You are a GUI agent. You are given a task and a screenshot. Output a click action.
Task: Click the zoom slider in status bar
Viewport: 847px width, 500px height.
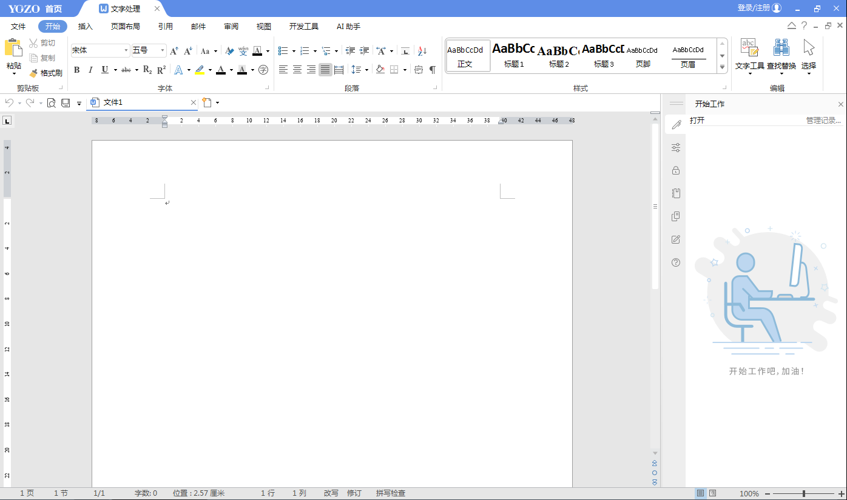click(x=804, y=494)
